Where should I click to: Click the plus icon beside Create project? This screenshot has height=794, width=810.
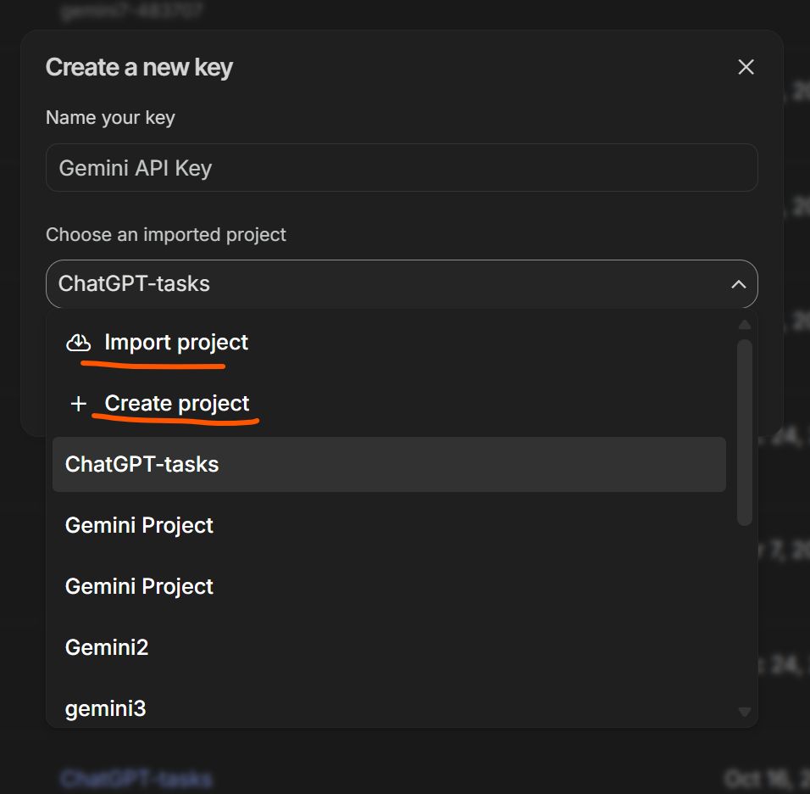[79, 404]
